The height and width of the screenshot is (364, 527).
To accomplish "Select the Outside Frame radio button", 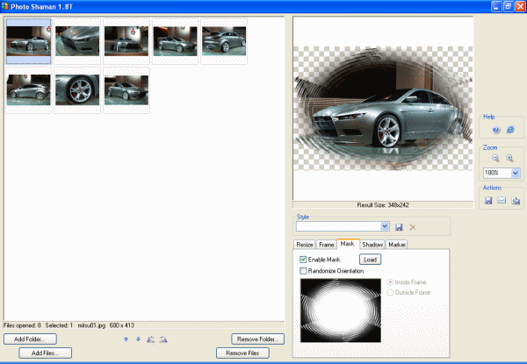I will 392,292.
